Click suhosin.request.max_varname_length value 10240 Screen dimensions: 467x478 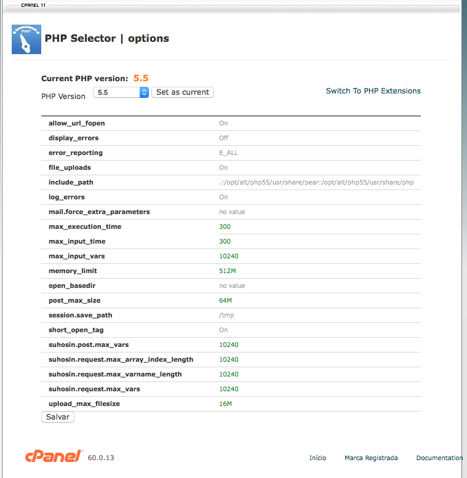229,375
